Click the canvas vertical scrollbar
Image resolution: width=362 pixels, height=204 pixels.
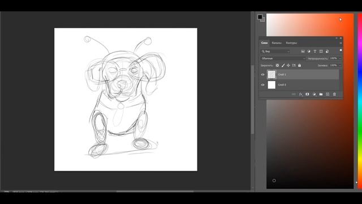[x=252, y=100]
